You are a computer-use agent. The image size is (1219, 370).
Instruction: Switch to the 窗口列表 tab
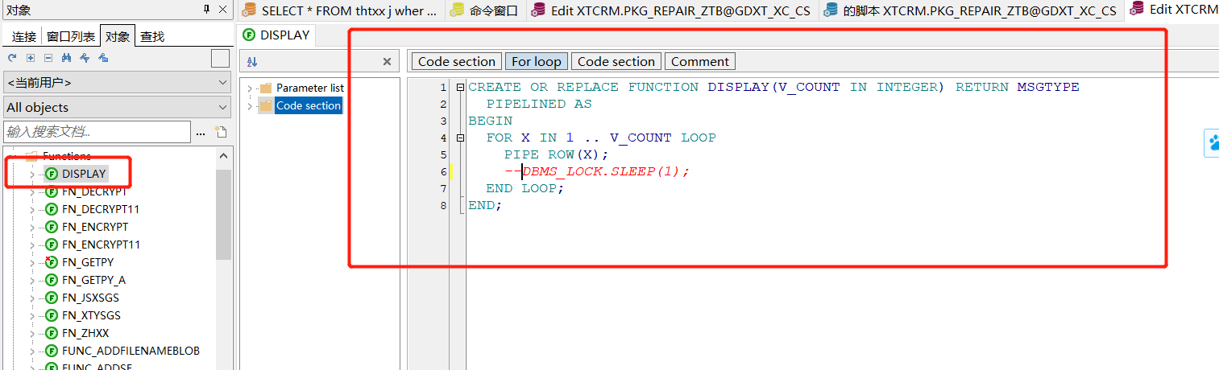[70, 36]
